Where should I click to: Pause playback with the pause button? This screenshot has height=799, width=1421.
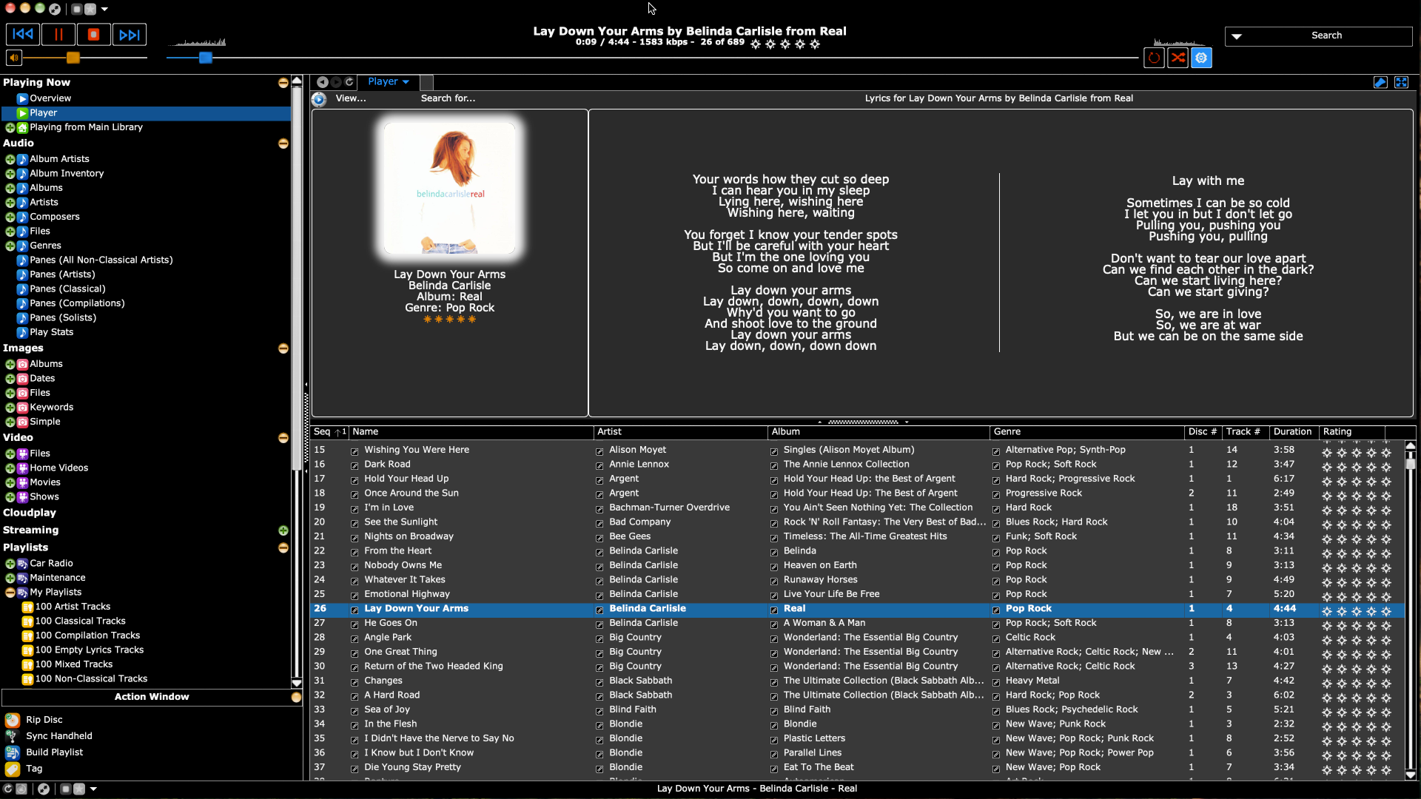[58, 34]
